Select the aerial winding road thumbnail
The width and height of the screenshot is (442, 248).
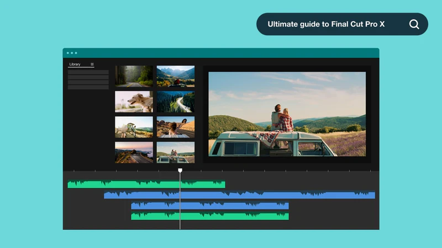click(x=176, y=101)
